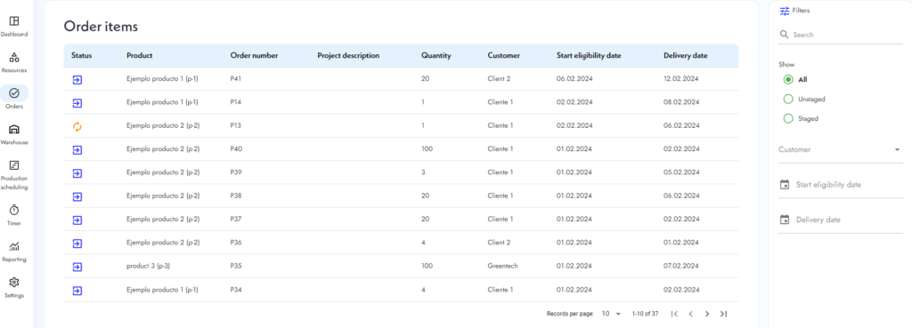Open the Timer stopwatch icon
The image size is (912, 328).
[x=14, y=210]
